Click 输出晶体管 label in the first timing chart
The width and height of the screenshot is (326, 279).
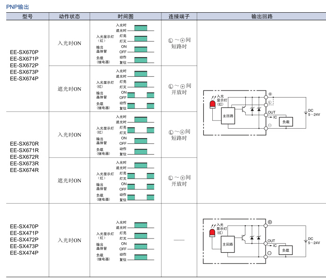pos(101,49)
